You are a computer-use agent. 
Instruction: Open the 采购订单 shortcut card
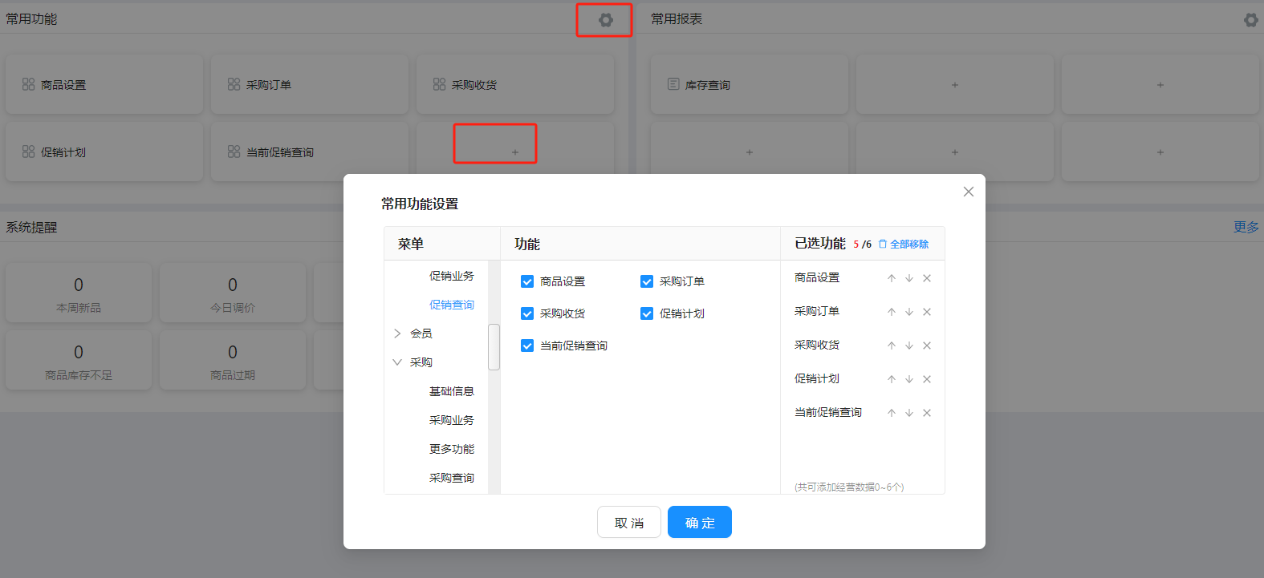[310, 85]
